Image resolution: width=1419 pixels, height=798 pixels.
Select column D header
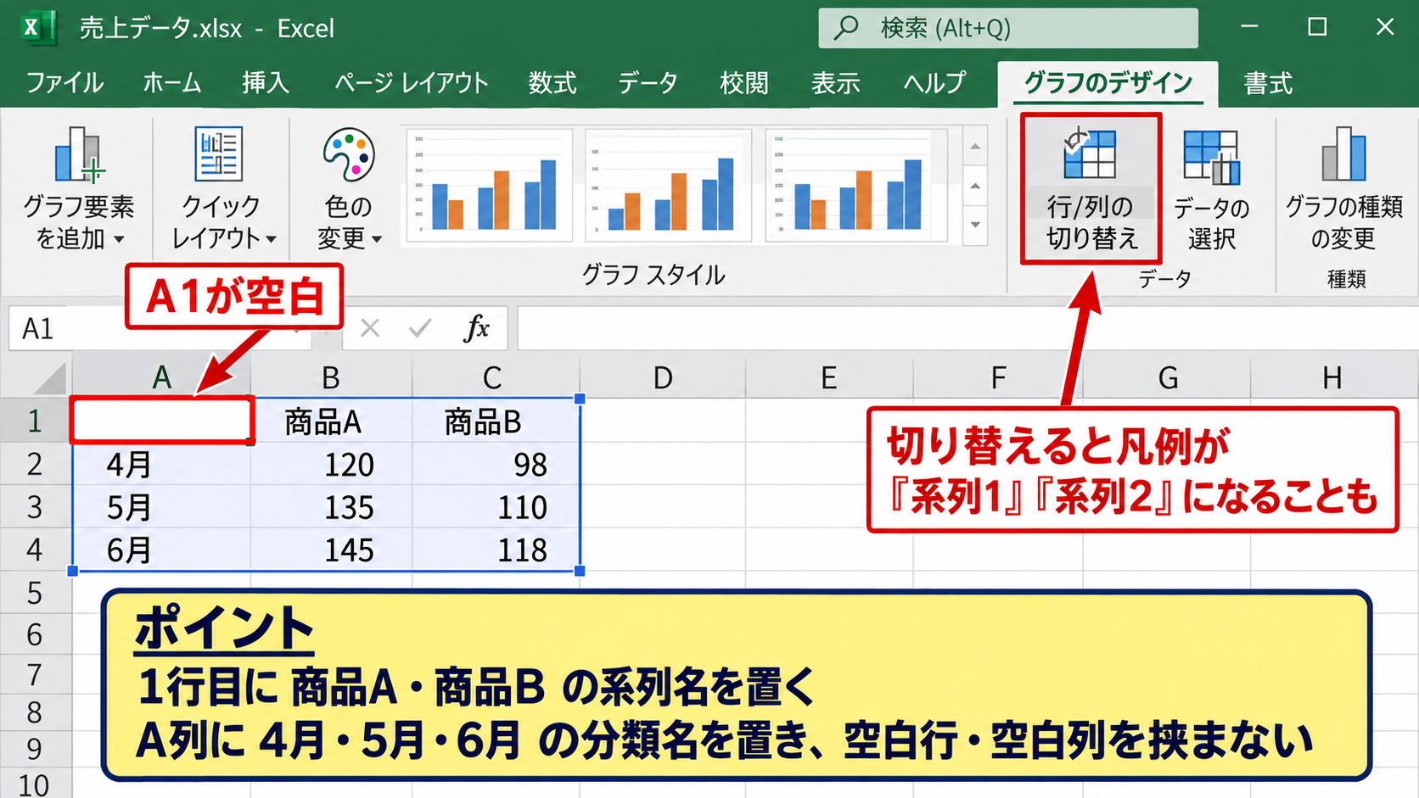coord(663,377)
